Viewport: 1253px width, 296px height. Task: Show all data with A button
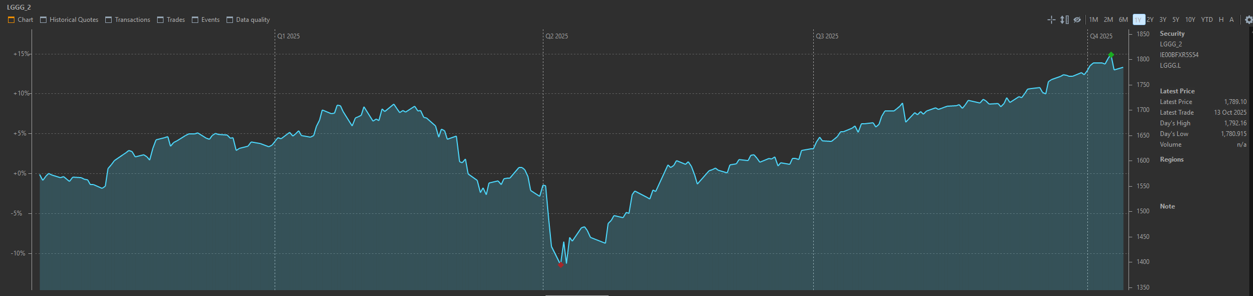1232,20
